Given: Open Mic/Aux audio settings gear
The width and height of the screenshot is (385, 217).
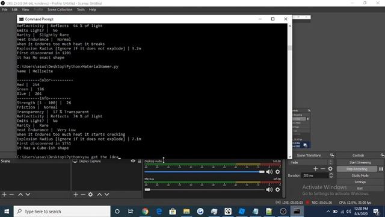Looking at the screenshot, I should coord(277,189).
